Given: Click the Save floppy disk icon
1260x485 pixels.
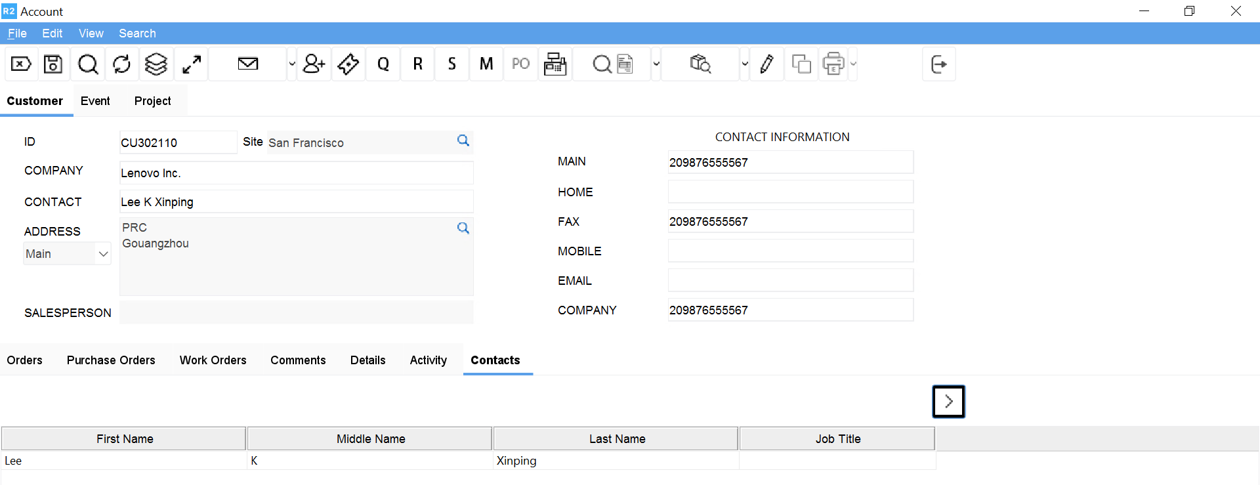Looking at the screenshot, I should (x=53, y=64).
